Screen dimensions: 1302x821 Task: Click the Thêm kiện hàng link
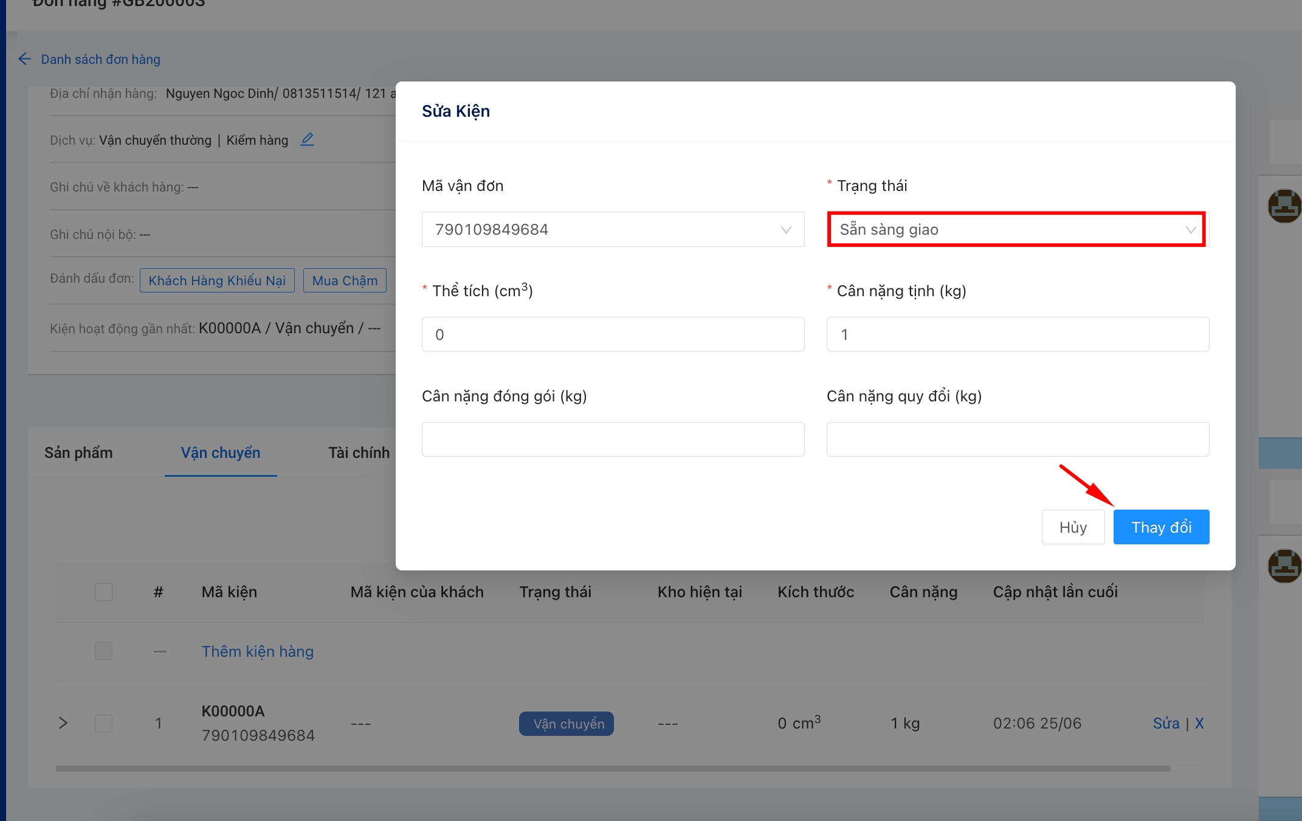258,651
